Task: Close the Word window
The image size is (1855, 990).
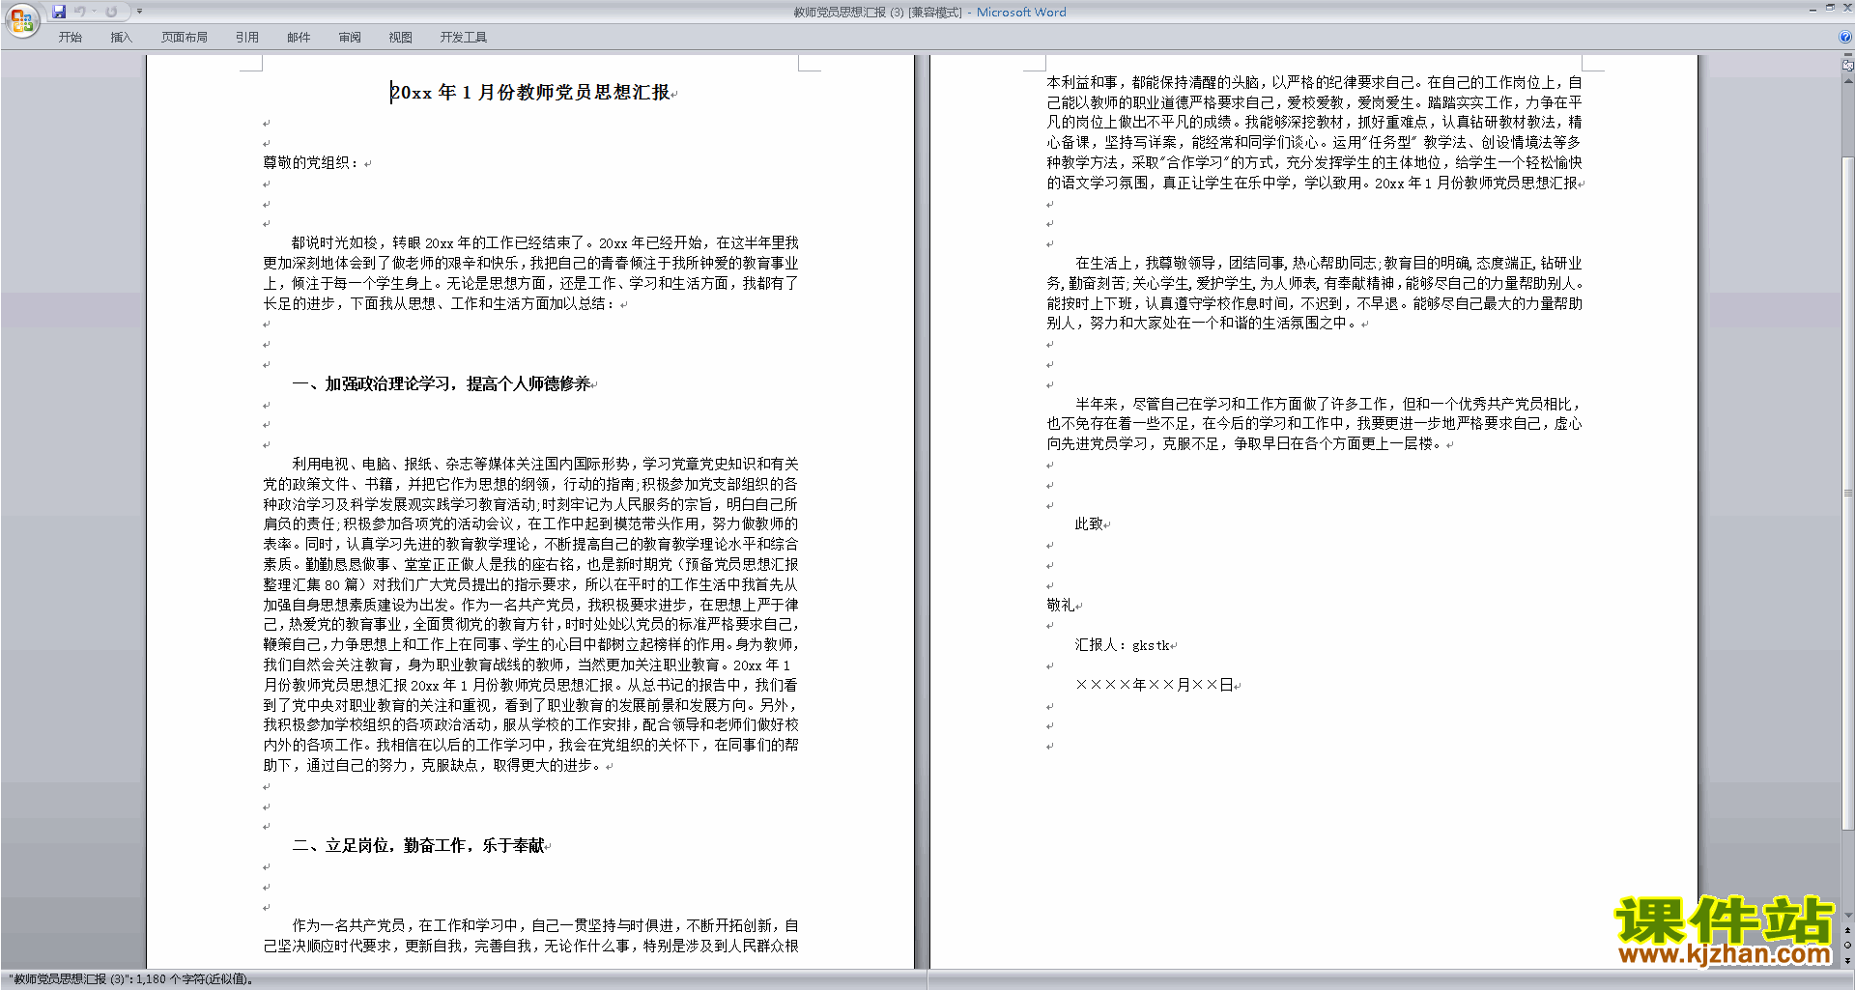Action: pyautogui.click(x=1846, y=8)
